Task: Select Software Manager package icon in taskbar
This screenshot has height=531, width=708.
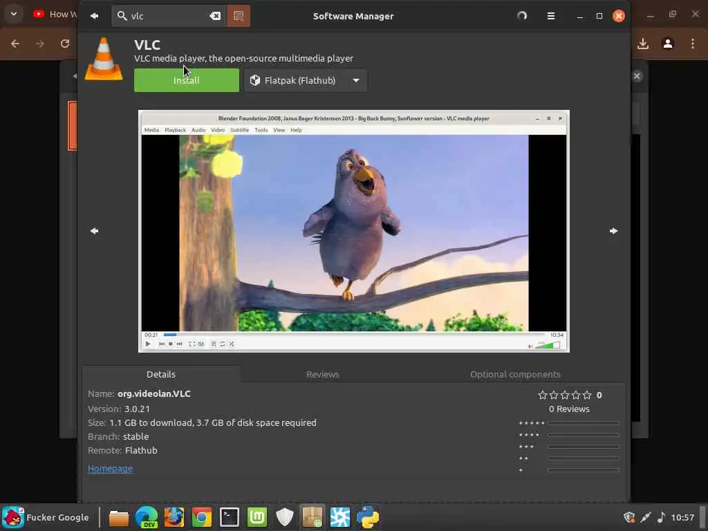Action: [312, 517]
